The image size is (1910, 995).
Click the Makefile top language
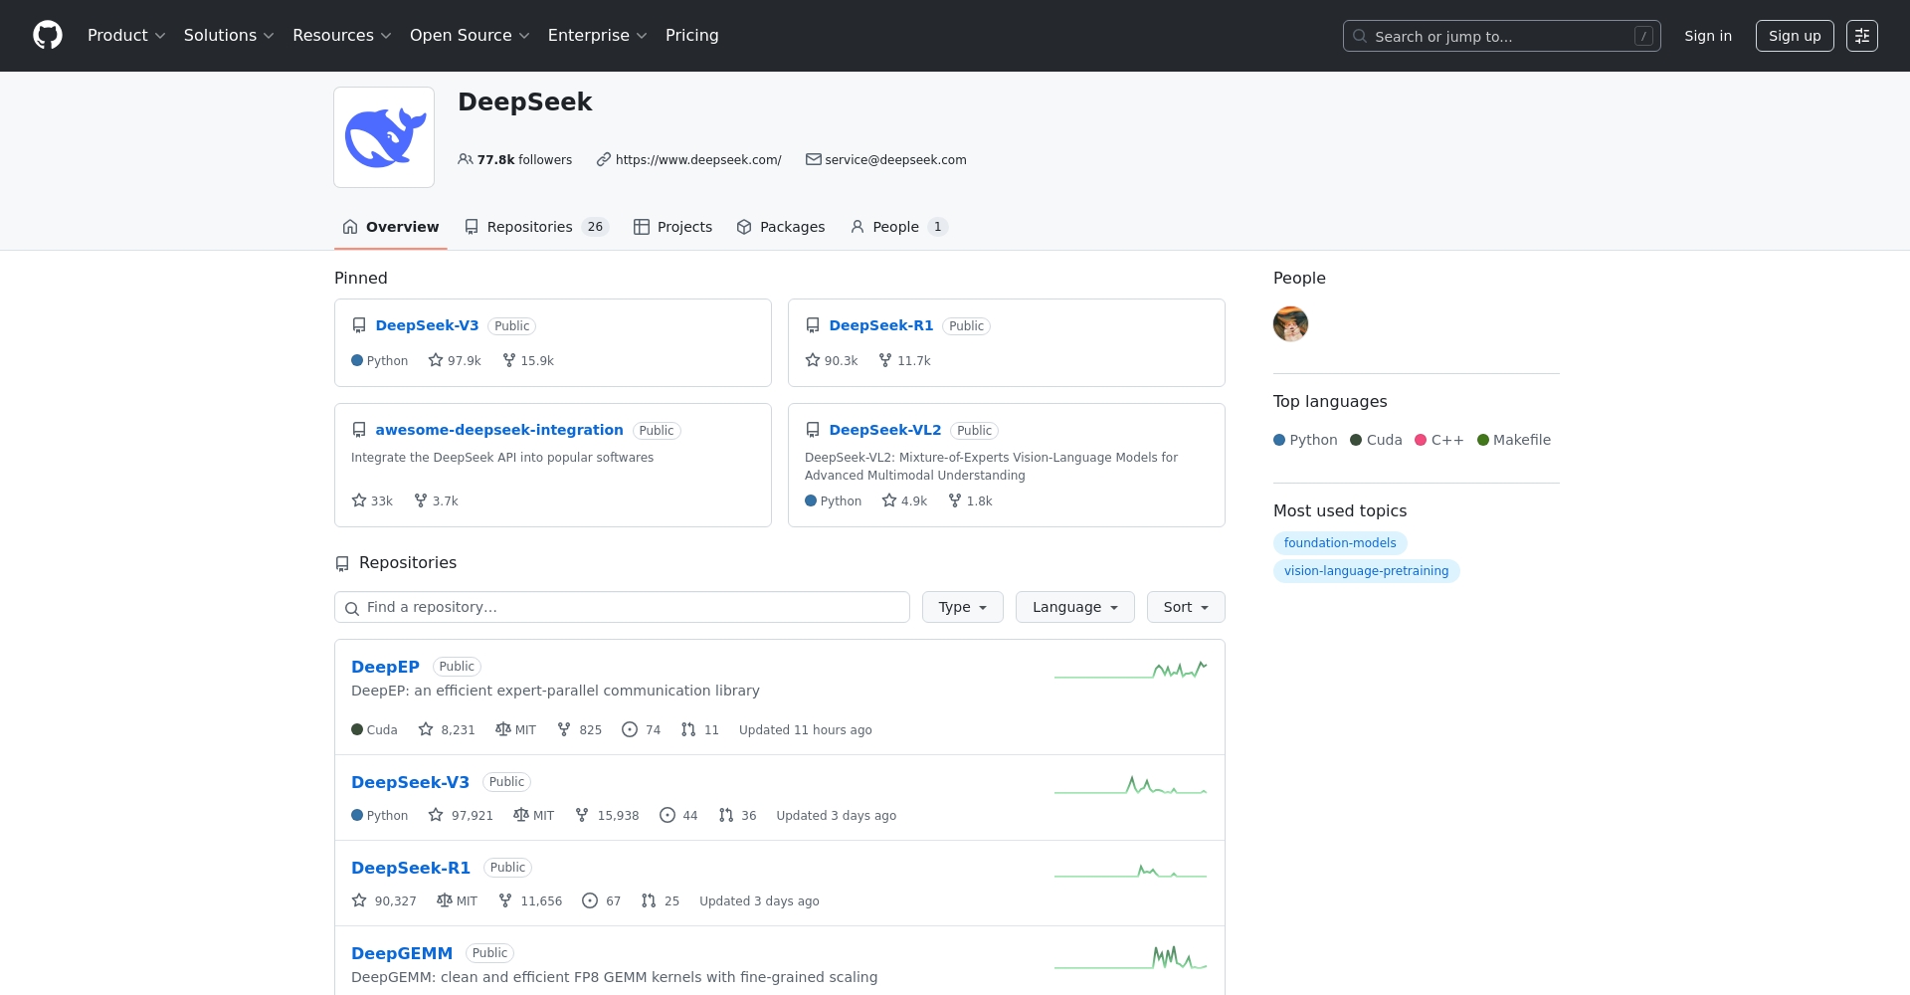click(1514, 440)
